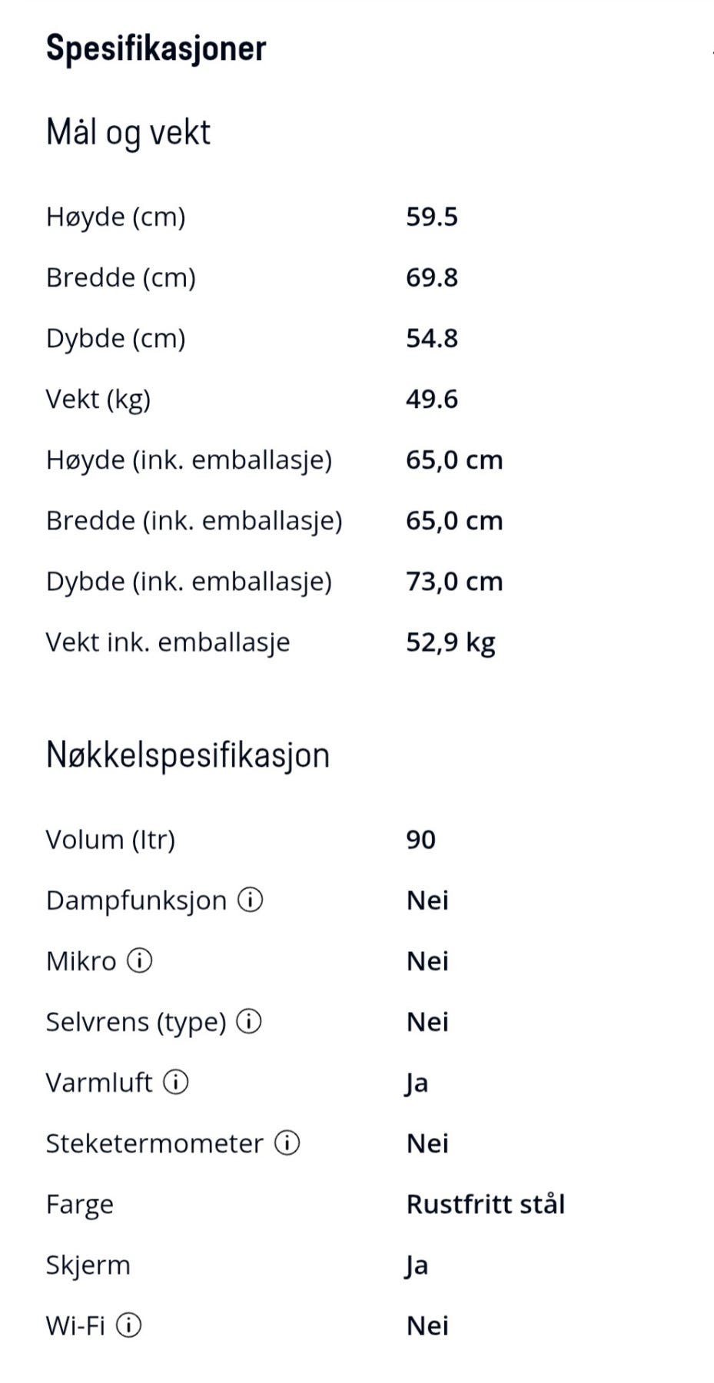
Task: Open info icon next to Dampfunksjon
Action: click(x=250, y=900)
